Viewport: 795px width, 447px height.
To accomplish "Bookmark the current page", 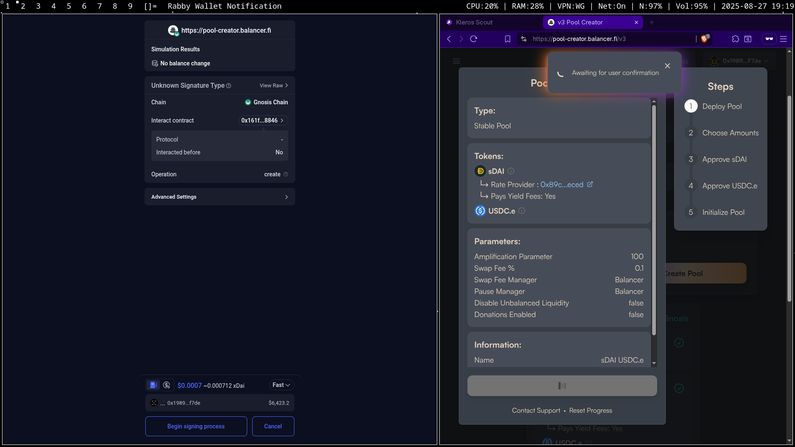I will tap(508, 39).
